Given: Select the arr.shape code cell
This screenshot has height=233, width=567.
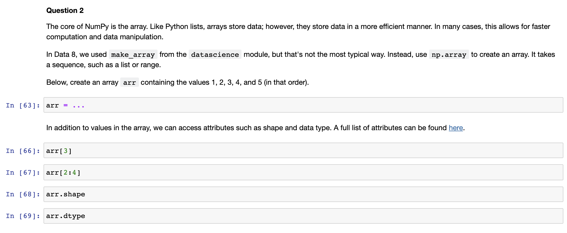Looking at the screenshot, I should (303, 194).
